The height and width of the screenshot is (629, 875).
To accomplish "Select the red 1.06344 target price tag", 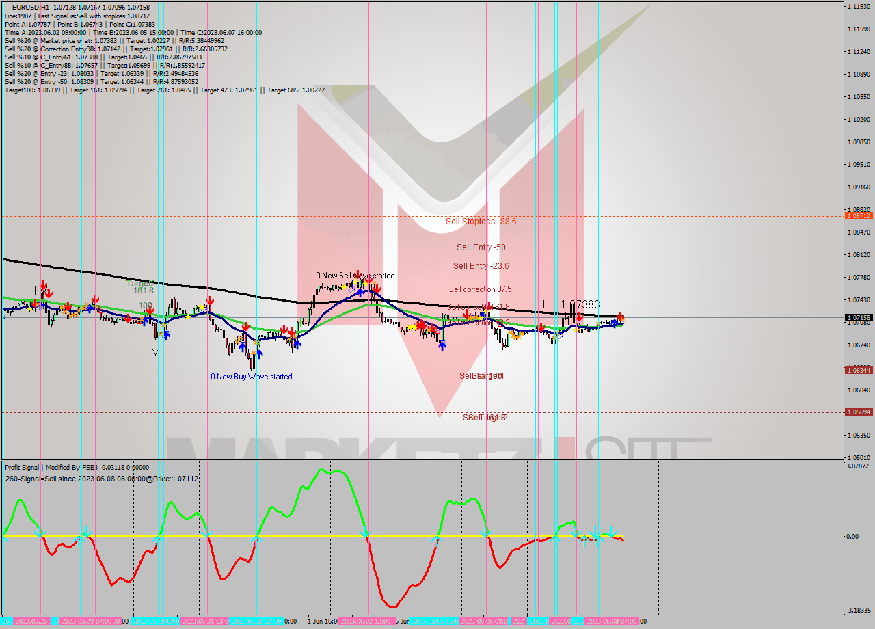I will coord(858,371).
